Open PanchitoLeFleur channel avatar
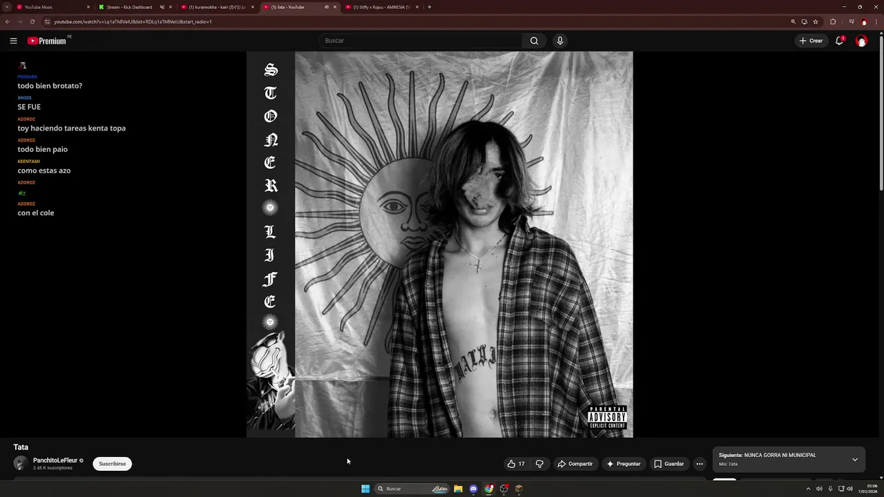The image size is (884, 497). coord(21,463)
